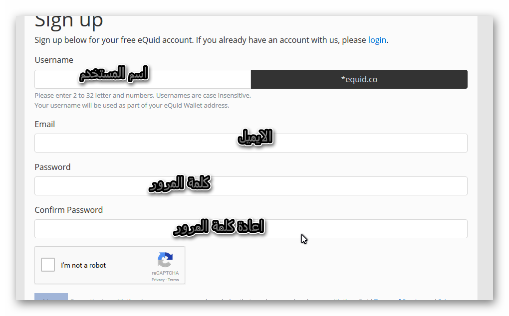This screenshot has height=316, width=509.
Task: Click the "reCAPTCHA" caption under the logo
Action: pyautogui.click(x=165, y=273)
